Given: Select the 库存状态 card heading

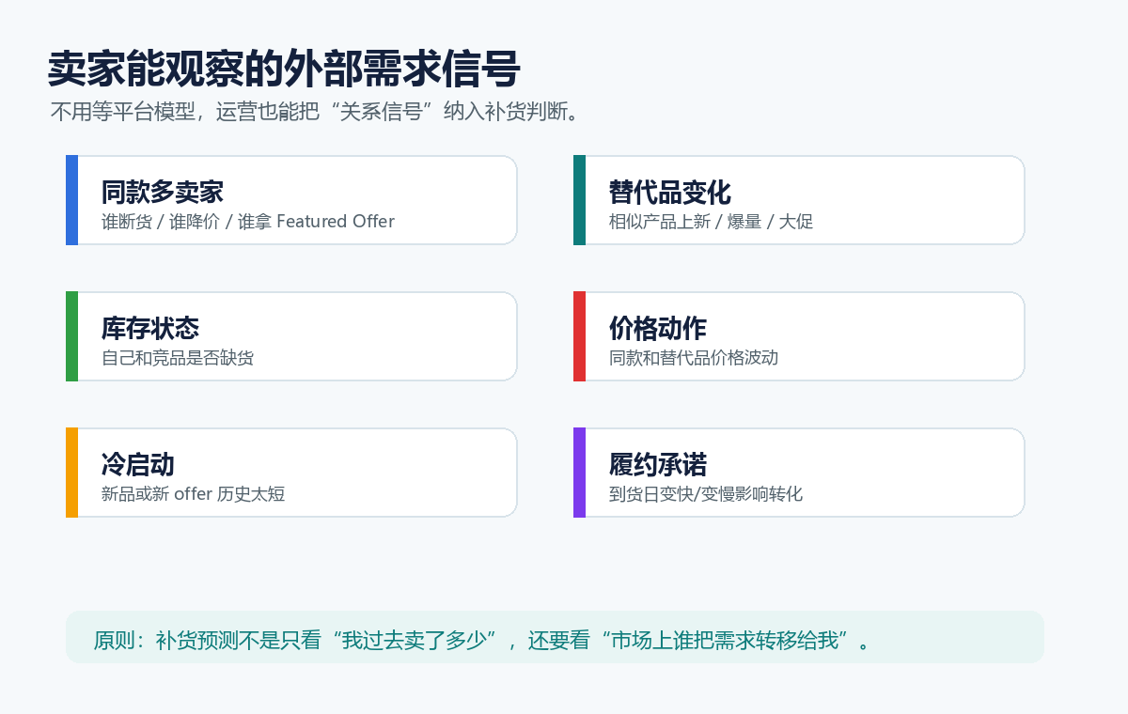Looking at the screenshot, I should [x=150, y=328].
